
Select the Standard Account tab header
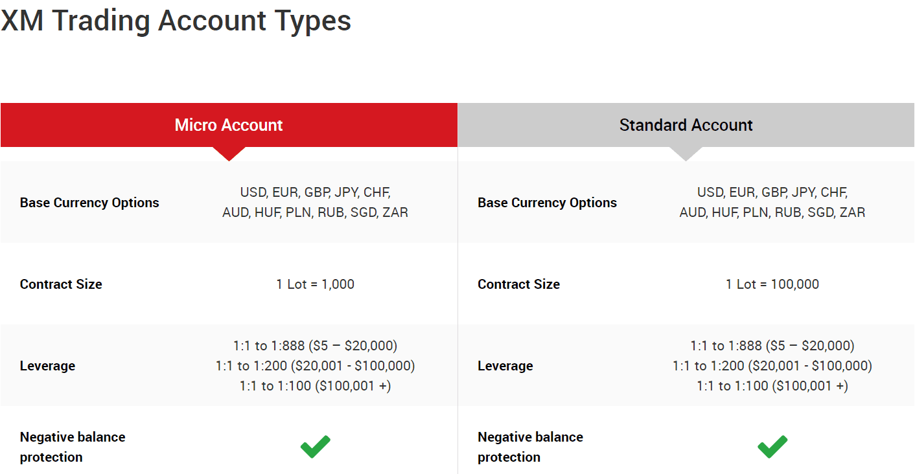[686, 125]
